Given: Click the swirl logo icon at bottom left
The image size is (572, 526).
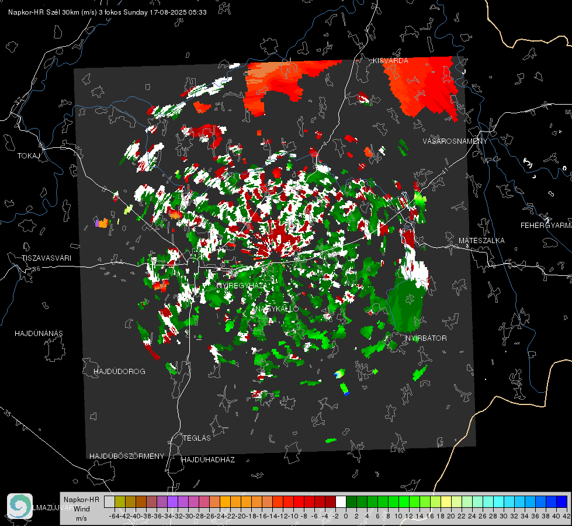Looking at the screenshot, I should coord(20,506).
